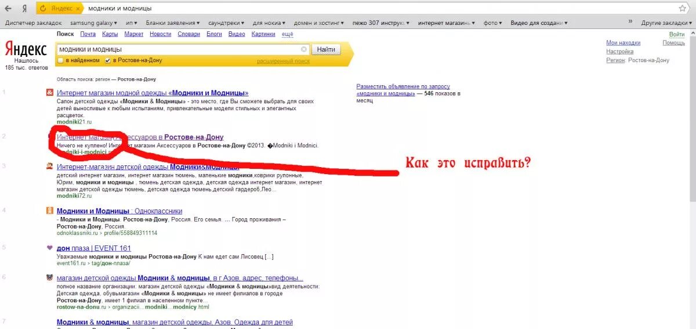The image size is (696, 329).
Task: Switch to the Новости service tab
Action: click(x=160, y=34)
